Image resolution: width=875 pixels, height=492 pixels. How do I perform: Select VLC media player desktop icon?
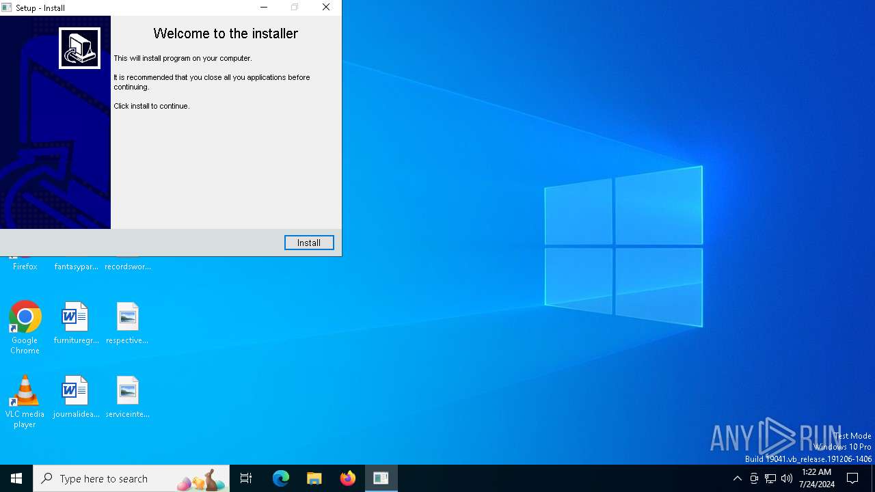[25, 402]
